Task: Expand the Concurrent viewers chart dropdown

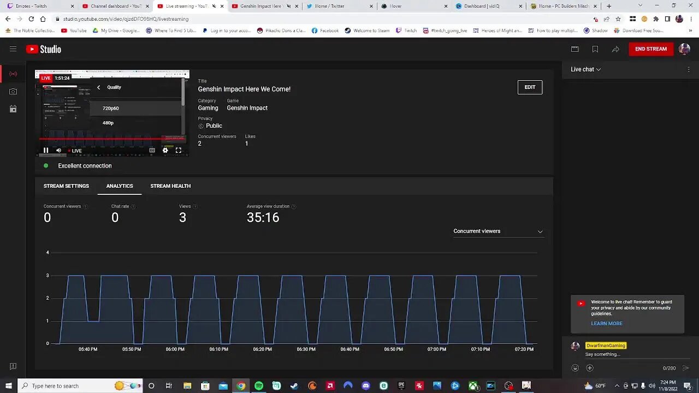Action: [x=498, y=231]
